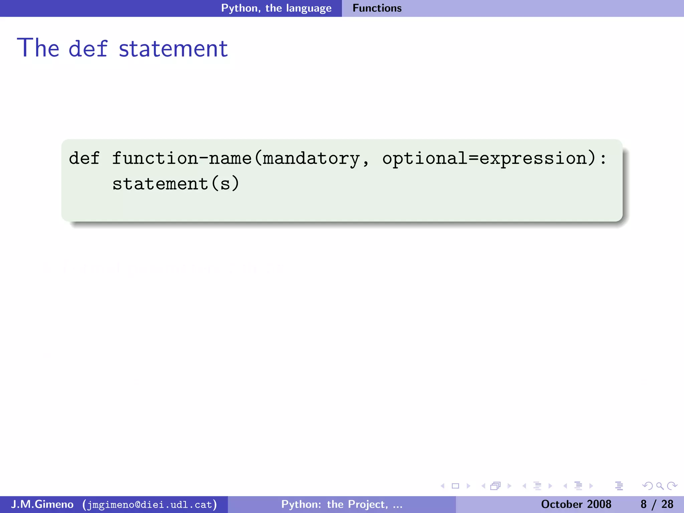Go to previous subsection arrow
The image size is (684, 513).
(524, 486)
